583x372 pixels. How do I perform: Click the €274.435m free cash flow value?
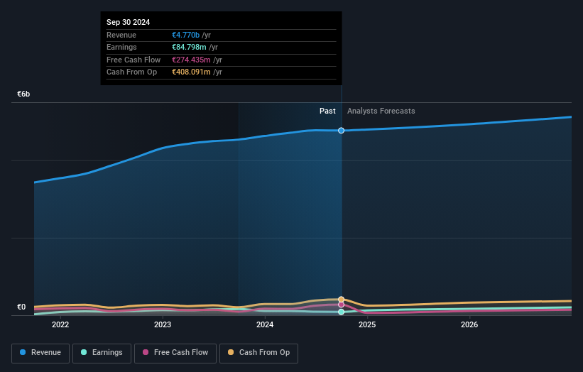click(191, 60)
